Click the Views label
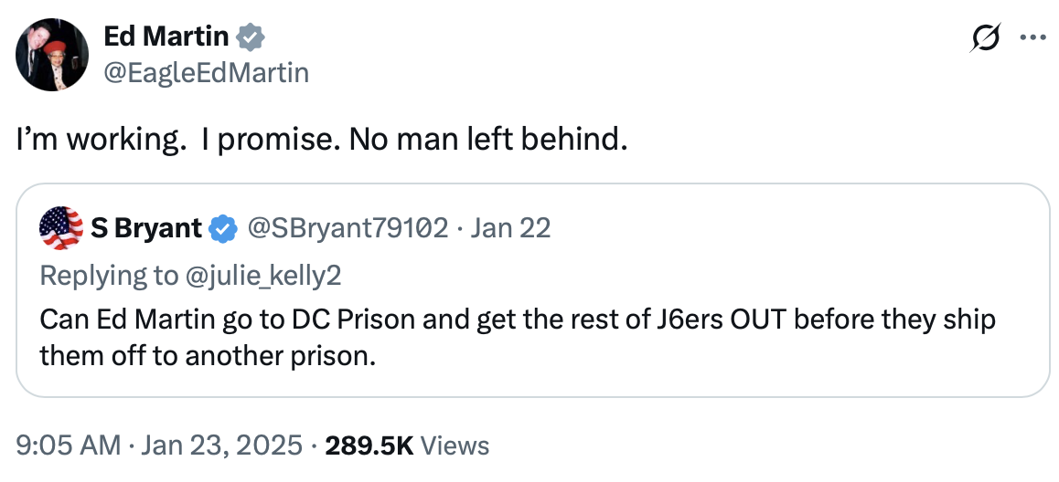This screenshot has height=482, width=1059. 456,445
